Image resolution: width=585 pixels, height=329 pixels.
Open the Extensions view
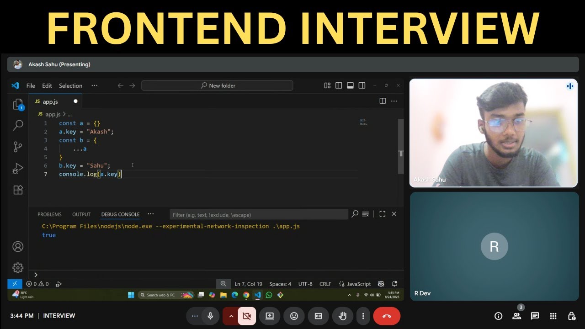tap(18, 190)
